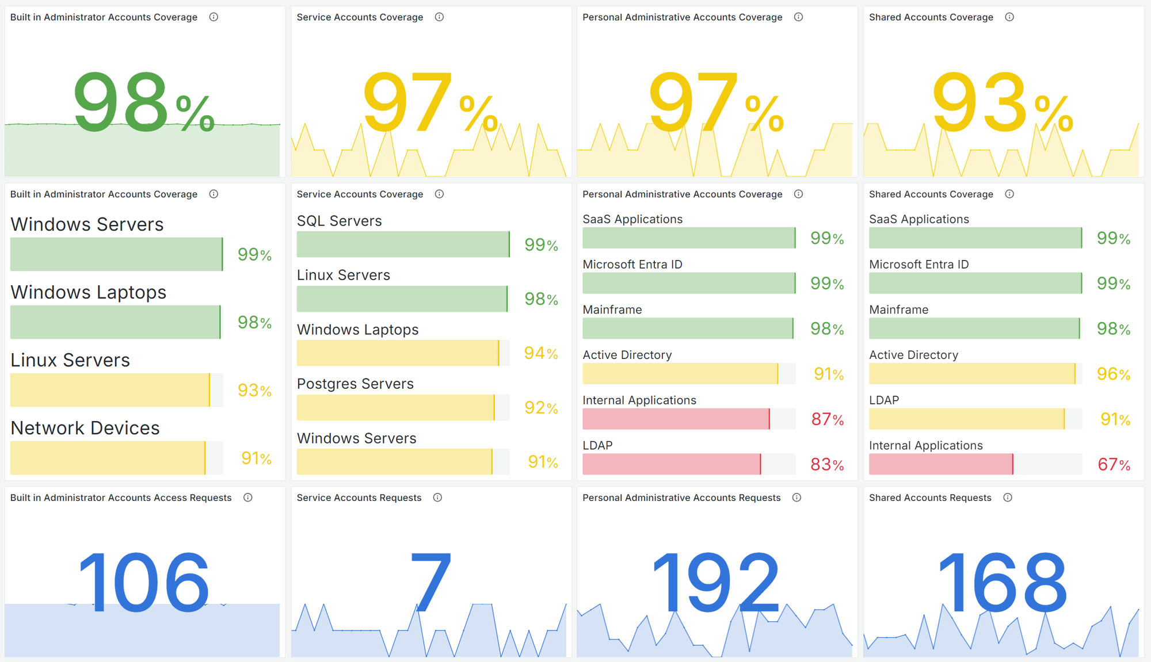Viewport: 1151px width, 662px height.
Task: Click the blue 168 requests value
Action: pos(1003,582)
